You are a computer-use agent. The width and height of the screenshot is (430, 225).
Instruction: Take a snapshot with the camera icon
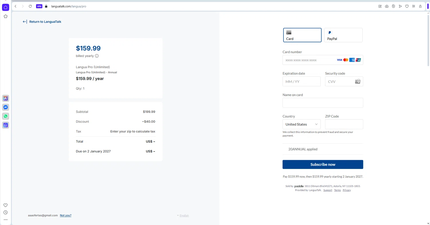point(387,6)
